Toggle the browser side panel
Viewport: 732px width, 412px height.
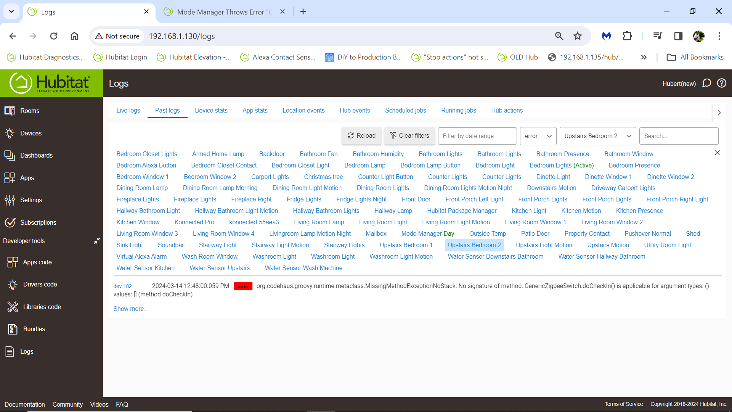678,36
